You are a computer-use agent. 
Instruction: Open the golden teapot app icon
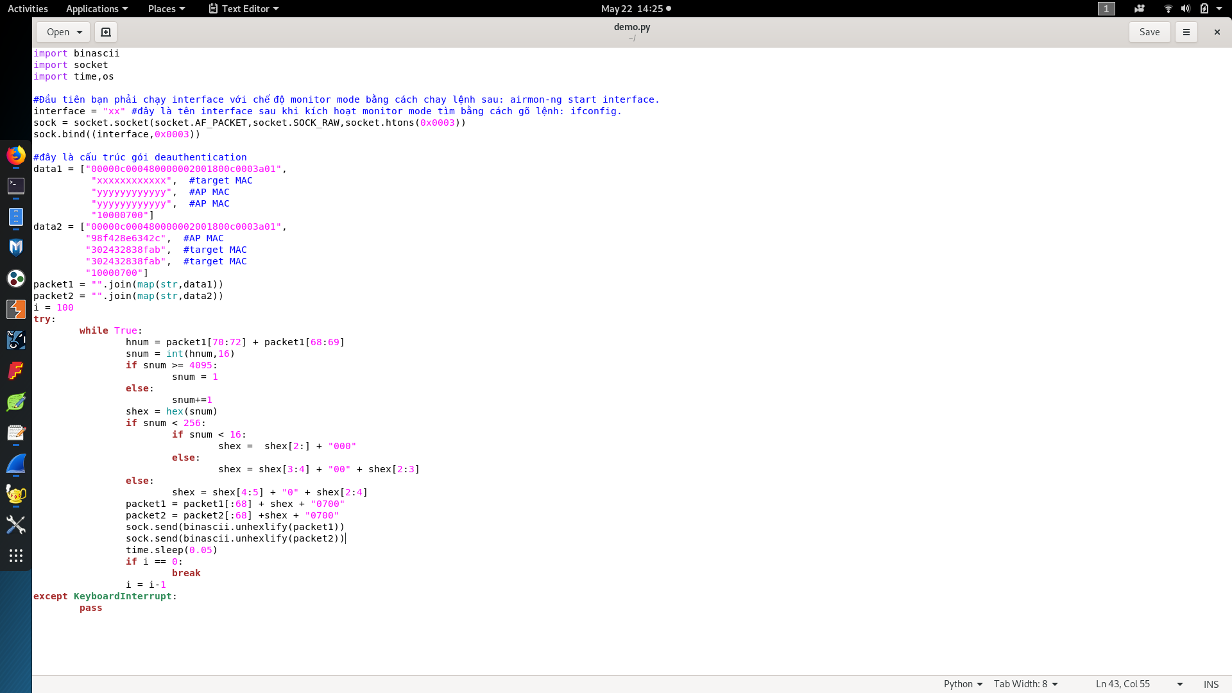(16, 494)
